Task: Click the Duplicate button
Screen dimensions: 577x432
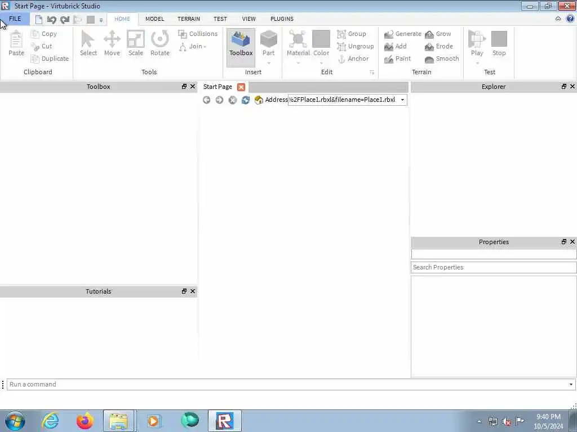Action: 50,58
